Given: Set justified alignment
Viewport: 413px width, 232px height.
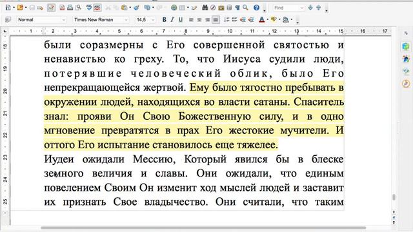Looking at the screenshot, I should coord(216,20).
